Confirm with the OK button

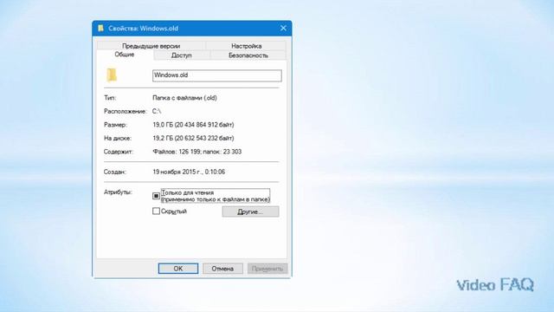tap(178, 269)
